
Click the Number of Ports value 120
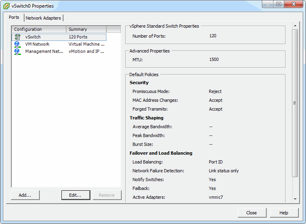click(213, 36)
